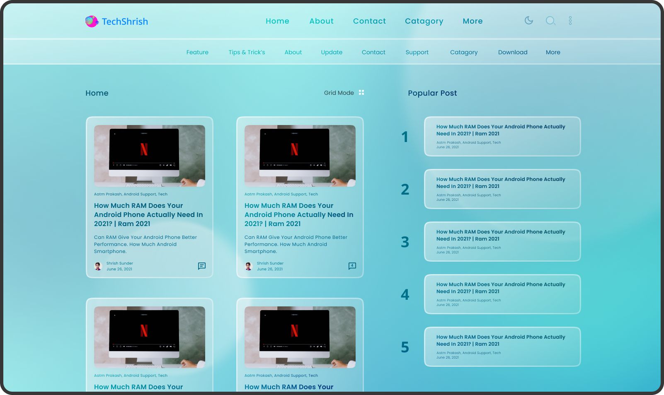Click Shrish Sunder name on second card
Screen dimensions: 664x395
click(x=270, y=263)
